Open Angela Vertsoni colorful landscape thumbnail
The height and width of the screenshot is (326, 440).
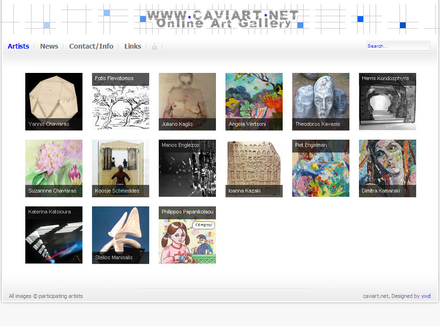254,102
